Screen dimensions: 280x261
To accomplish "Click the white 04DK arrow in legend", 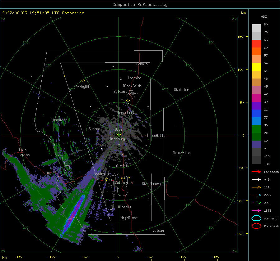I will [256, 179].
